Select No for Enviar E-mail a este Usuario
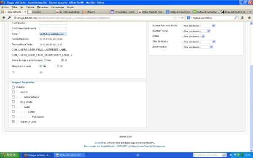The image size is (253, 158). click(x=45, y=60)
